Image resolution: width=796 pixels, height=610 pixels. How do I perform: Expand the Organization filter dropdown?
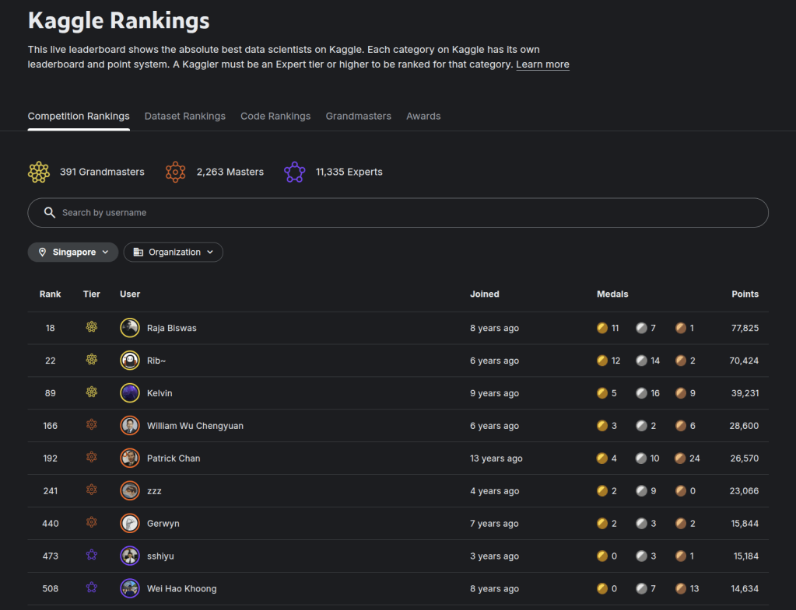(174, 253)
